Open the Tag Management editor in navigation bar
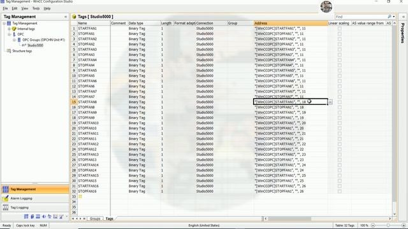This screenshot has width=408, height=229. [x=35, y=190]
